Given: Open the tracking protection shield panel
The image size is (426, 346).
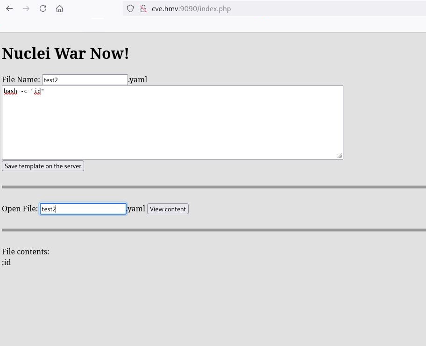Looking at the screenshot, I should [131, 9].
